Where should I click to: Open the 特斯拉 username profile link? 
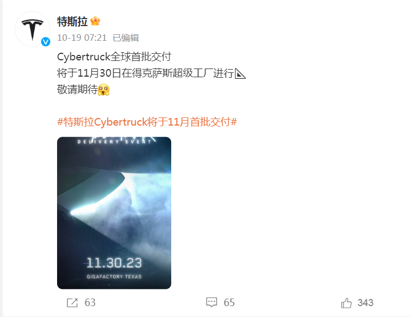pos(72,21)
